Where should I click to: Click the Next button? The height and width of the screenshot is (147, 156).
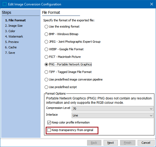tap(111, 143)
